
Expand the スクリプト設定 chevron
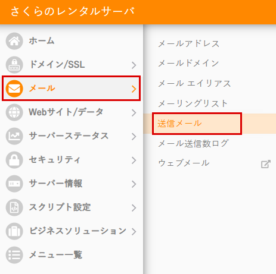134,208
